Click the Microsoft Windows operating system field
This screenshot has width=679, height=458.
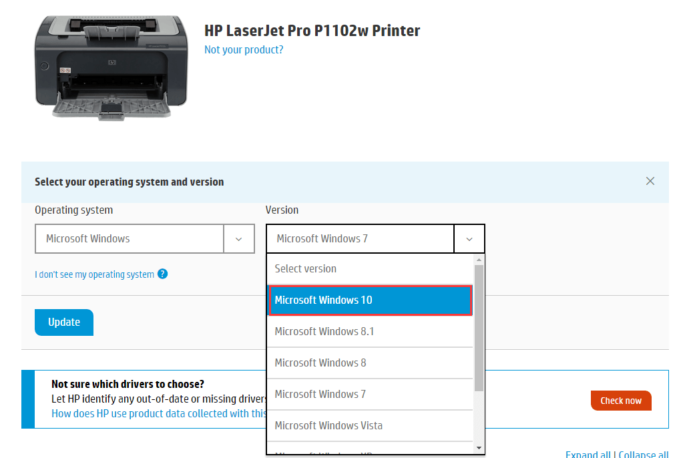[x=129, y=238]
